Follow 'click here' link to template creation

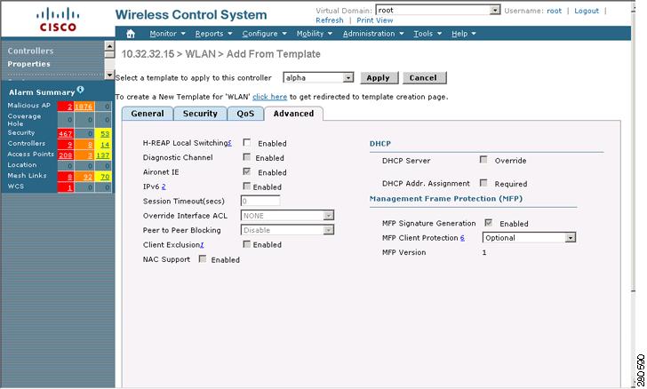[269, 97]
